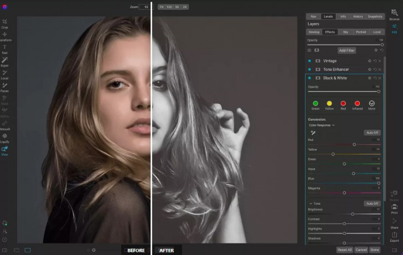Apply the Yellow filter preset
The width and height of the screenshot is (403, 255).
[x=329, y=105]
